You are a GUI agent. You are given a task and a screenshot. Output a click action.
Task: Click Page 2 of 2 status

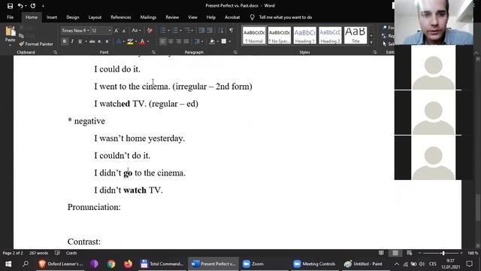(x=13, y=253)
